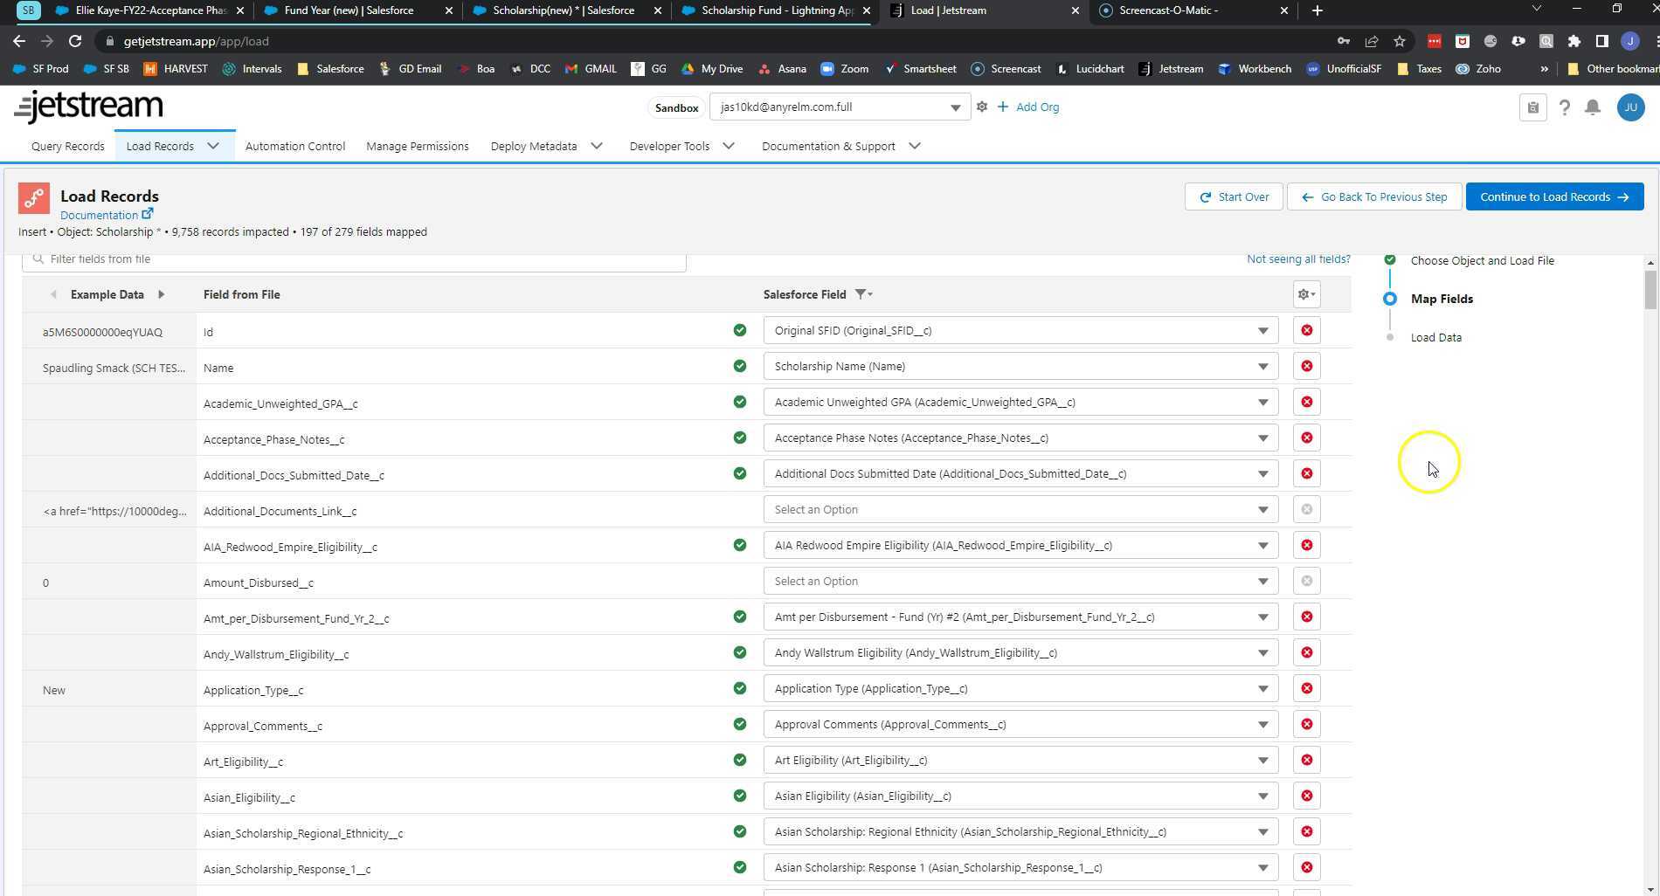The width and height of the screenshot is (1660, 896).
Task: Open the Workbench bookmark
Action: [1254, 69]
